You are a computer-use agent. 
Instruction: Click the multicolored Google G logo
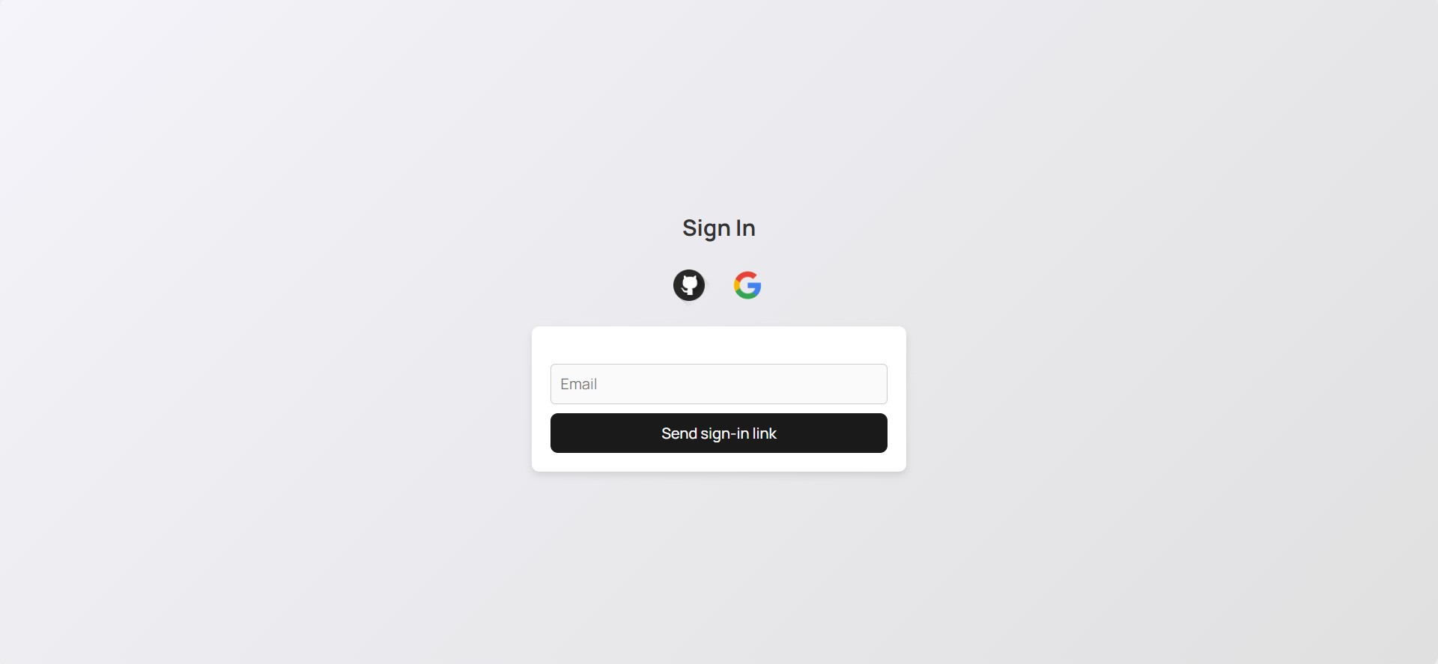(x=747, y=285)
